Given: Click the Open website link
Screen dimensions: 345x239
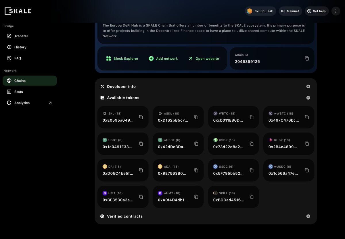Looking at the screenshot, I should (204, 59).
